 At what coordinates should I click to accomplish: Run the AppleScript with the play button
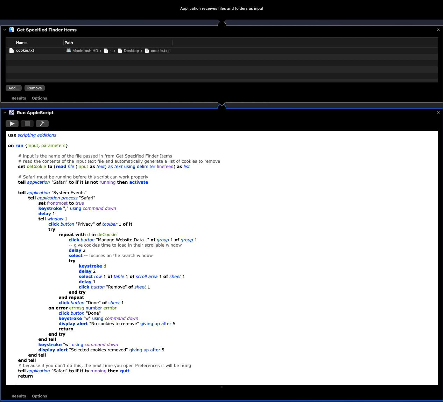[x=12, y=124]
